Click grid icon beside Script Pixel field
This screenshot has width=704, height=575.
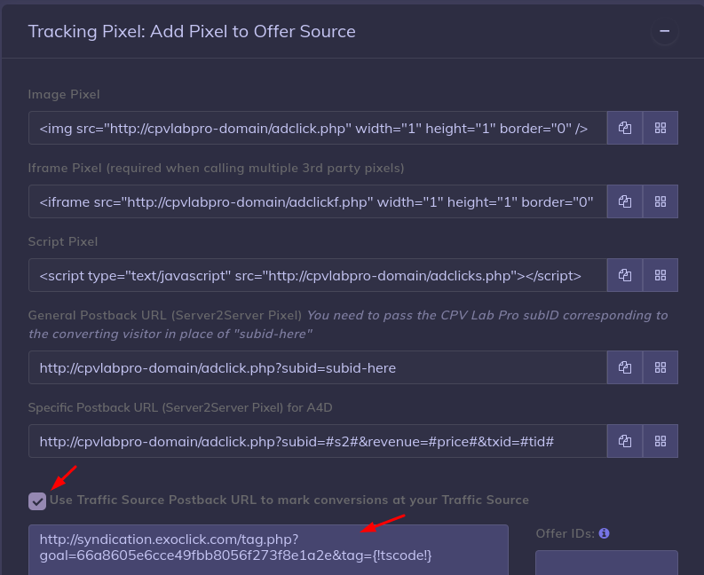pyautogui.click(x=660, y=275)
